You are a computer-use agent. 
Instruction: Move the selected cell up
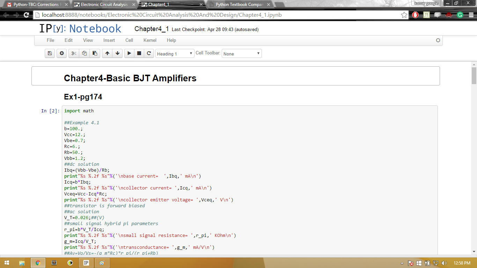[x=107, y=53]
